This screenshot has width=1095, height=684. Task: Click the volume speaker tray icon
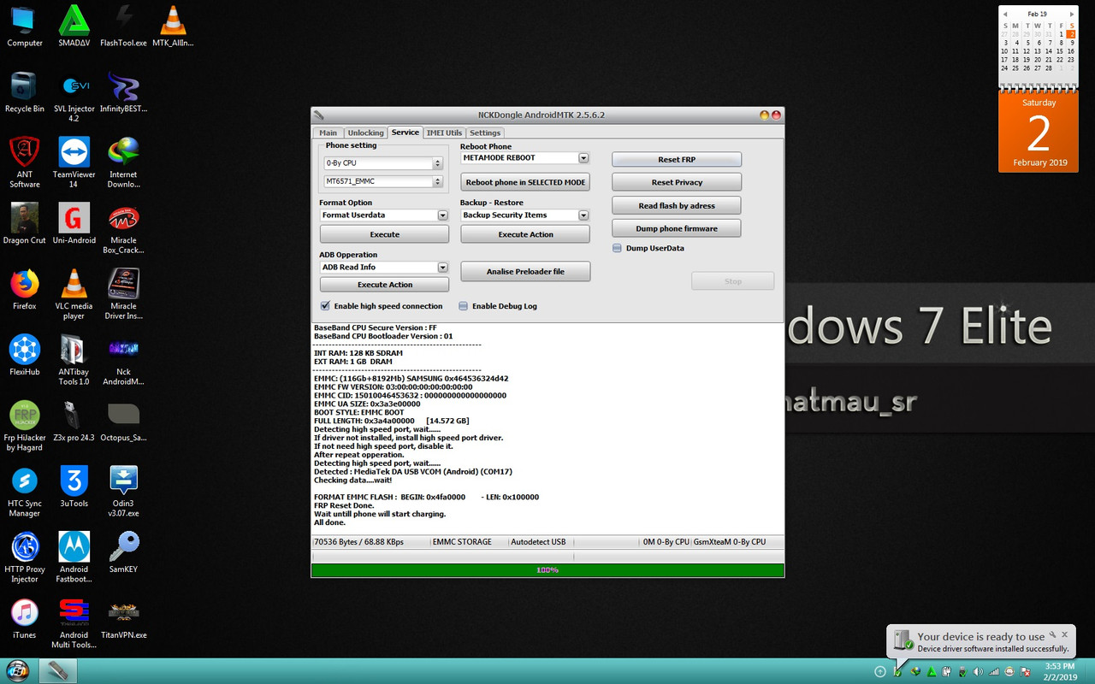coord(978,672)
